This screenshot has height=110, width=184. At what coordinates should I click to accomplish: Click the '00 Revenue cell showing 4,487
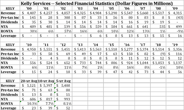(29, 13)
